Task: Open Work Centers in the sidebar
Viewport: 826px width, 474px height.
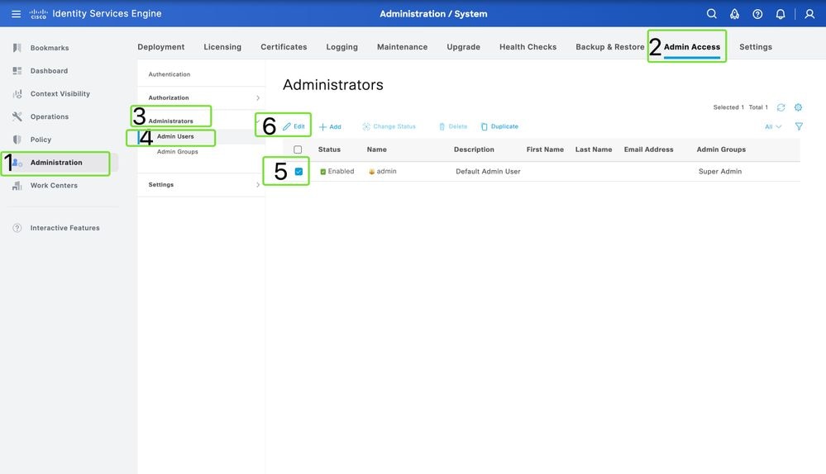Action: click(x=54, y=185)
